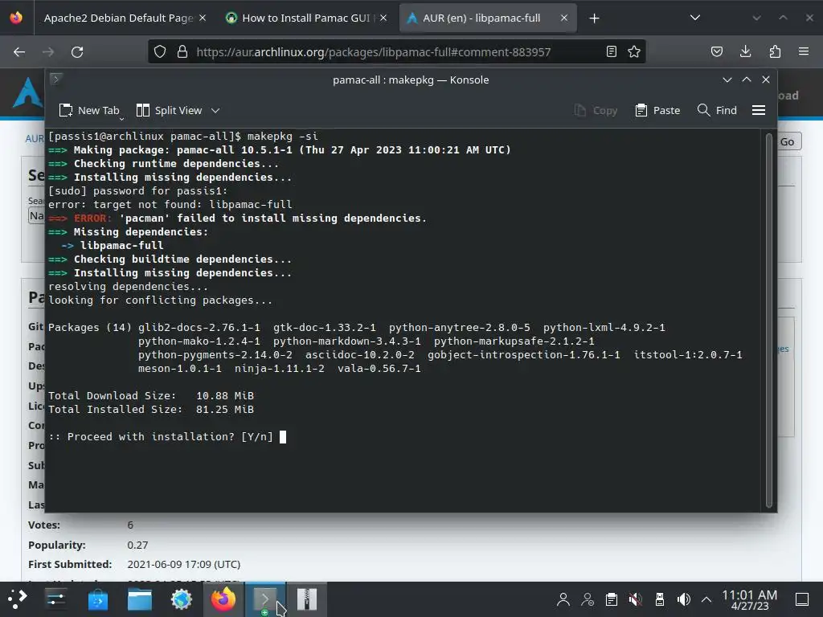Image resolution: width=823 pixels, height=617 pixels.
Task: Open the Dolphin file manager from taskbar
Action: point(140,599)
